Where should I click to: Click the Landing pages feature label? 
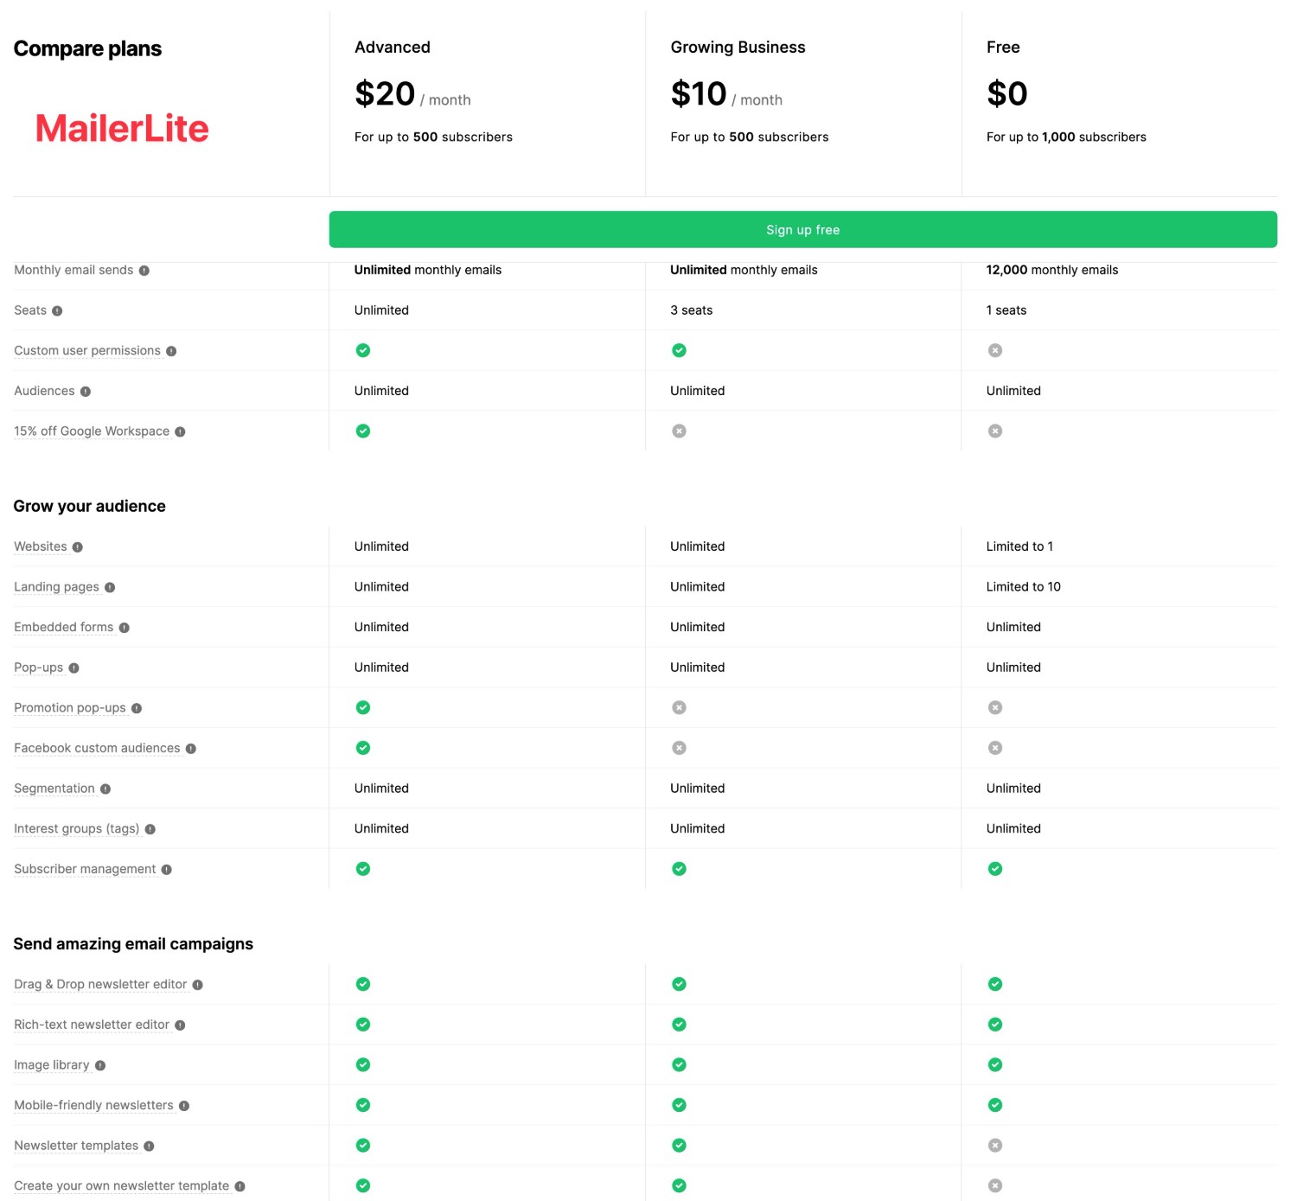pos(56,587)
